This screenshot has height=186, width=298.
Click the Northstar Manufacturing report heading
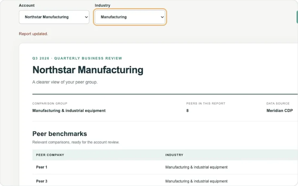tap(88, 70)
